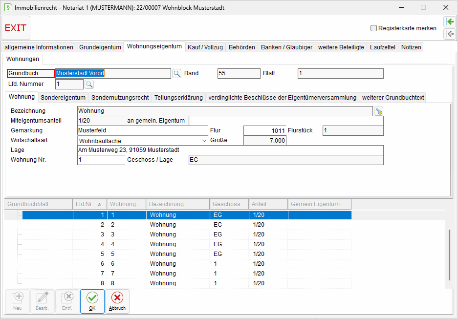
Task: Click the Gemarkung field with Musterfeld
Action: coord(143,130)
